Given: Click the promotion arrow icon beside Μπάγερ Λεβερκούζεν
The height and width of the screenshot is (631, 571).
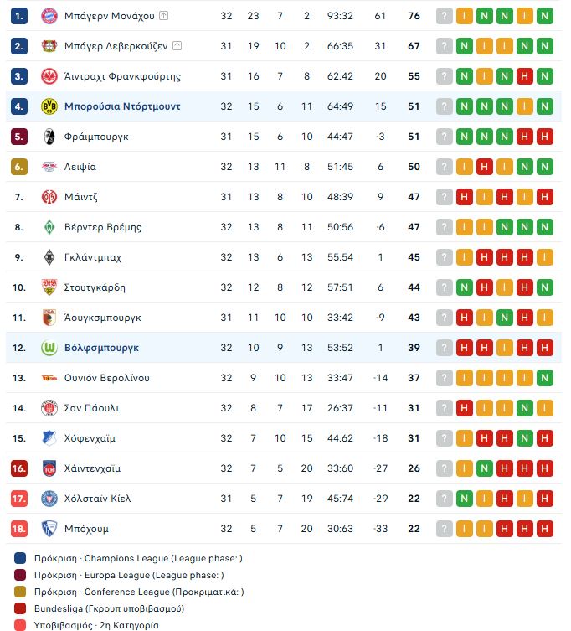Looking at the screenshot, I should [177, 46].
